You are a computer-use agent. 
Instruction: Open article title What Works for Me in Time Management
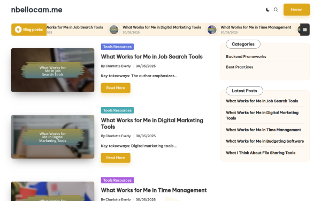(154, 190)
